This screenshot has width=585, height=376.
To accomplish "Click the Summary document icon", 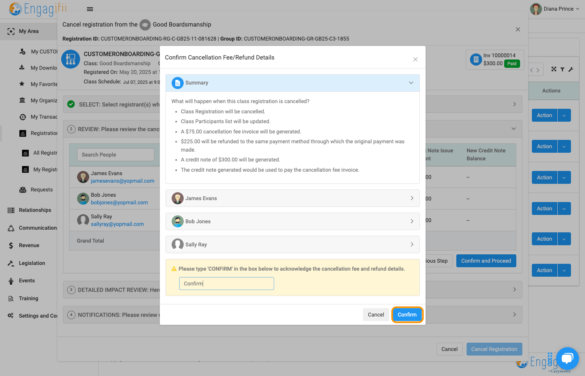I will (178, 83).
